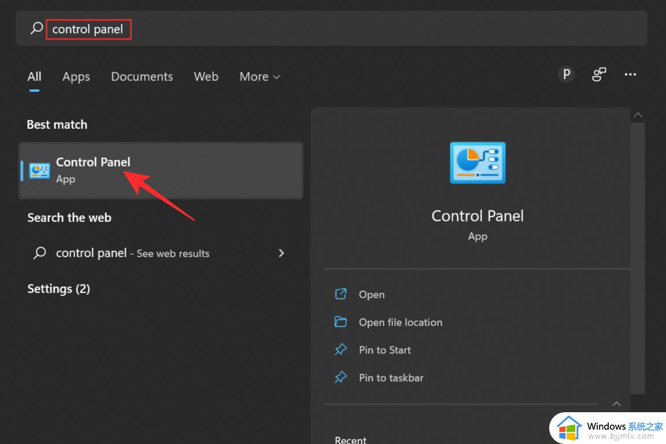Expand web results chevron arrow
The height and width of the screenshot is (444, 666).
(281, 253)
